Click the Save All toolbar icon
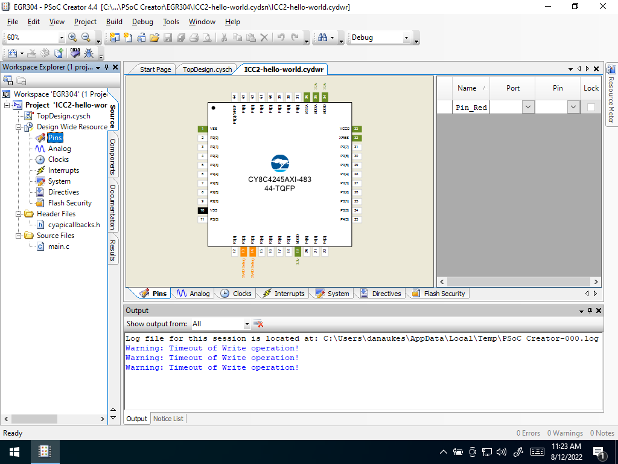Viewport: 618px width, 464px height. [181, 37]
